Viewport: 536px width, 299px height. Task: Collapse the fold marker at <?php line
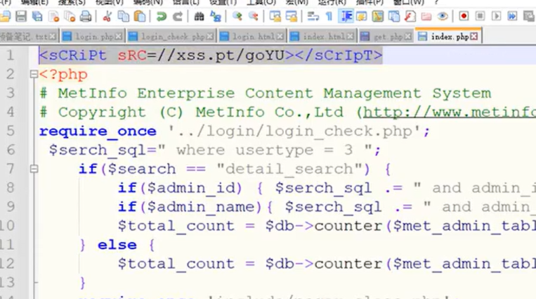pyautogui.click(x=34, y=74)
